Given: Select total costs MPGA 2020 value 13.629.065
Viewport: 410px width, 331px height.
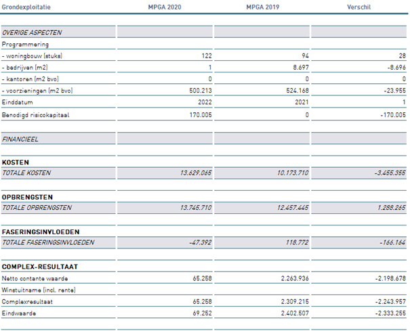Looking at the screenshot, I should click(x=192, y=173).
